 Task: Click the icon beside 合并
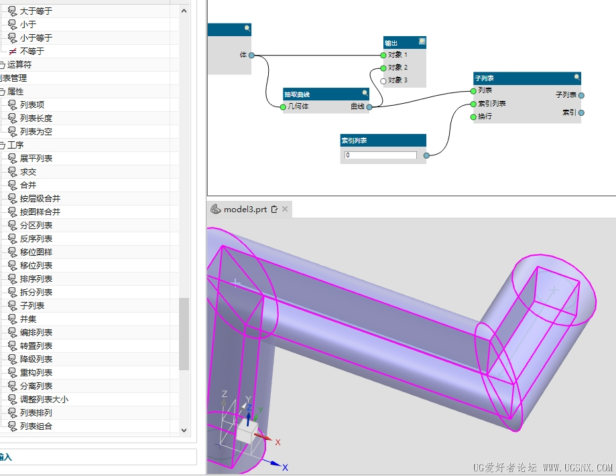(13, 185)
